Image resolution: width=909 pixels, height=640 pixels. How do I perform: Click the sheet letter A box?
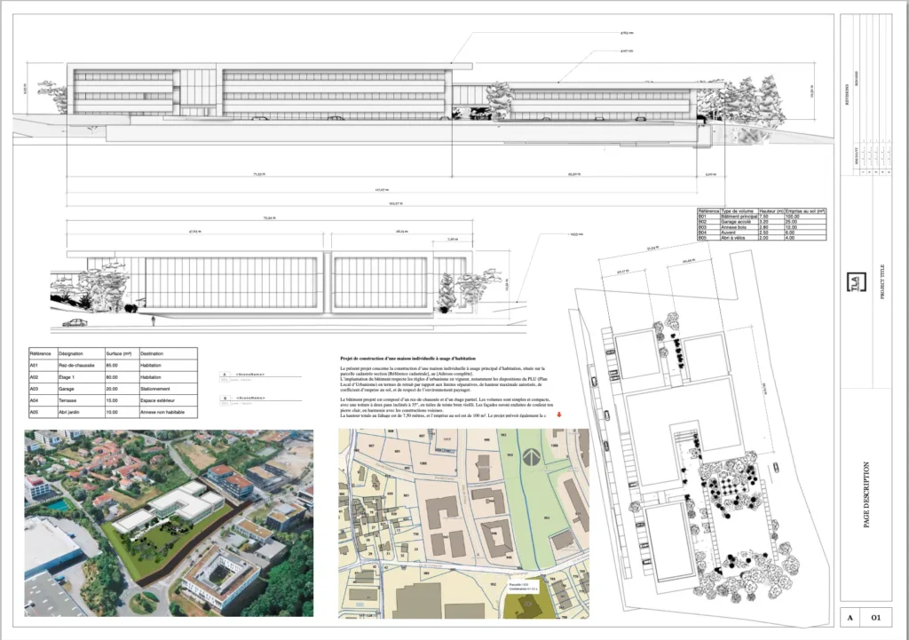[850, 617]
